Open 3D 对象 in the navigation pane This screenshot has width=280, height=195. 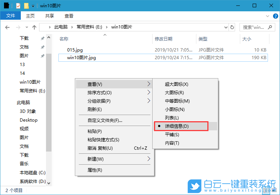click(28, 111)
